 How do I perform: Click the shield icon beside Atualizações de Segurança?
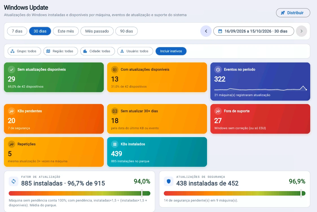tap(169, 181)
